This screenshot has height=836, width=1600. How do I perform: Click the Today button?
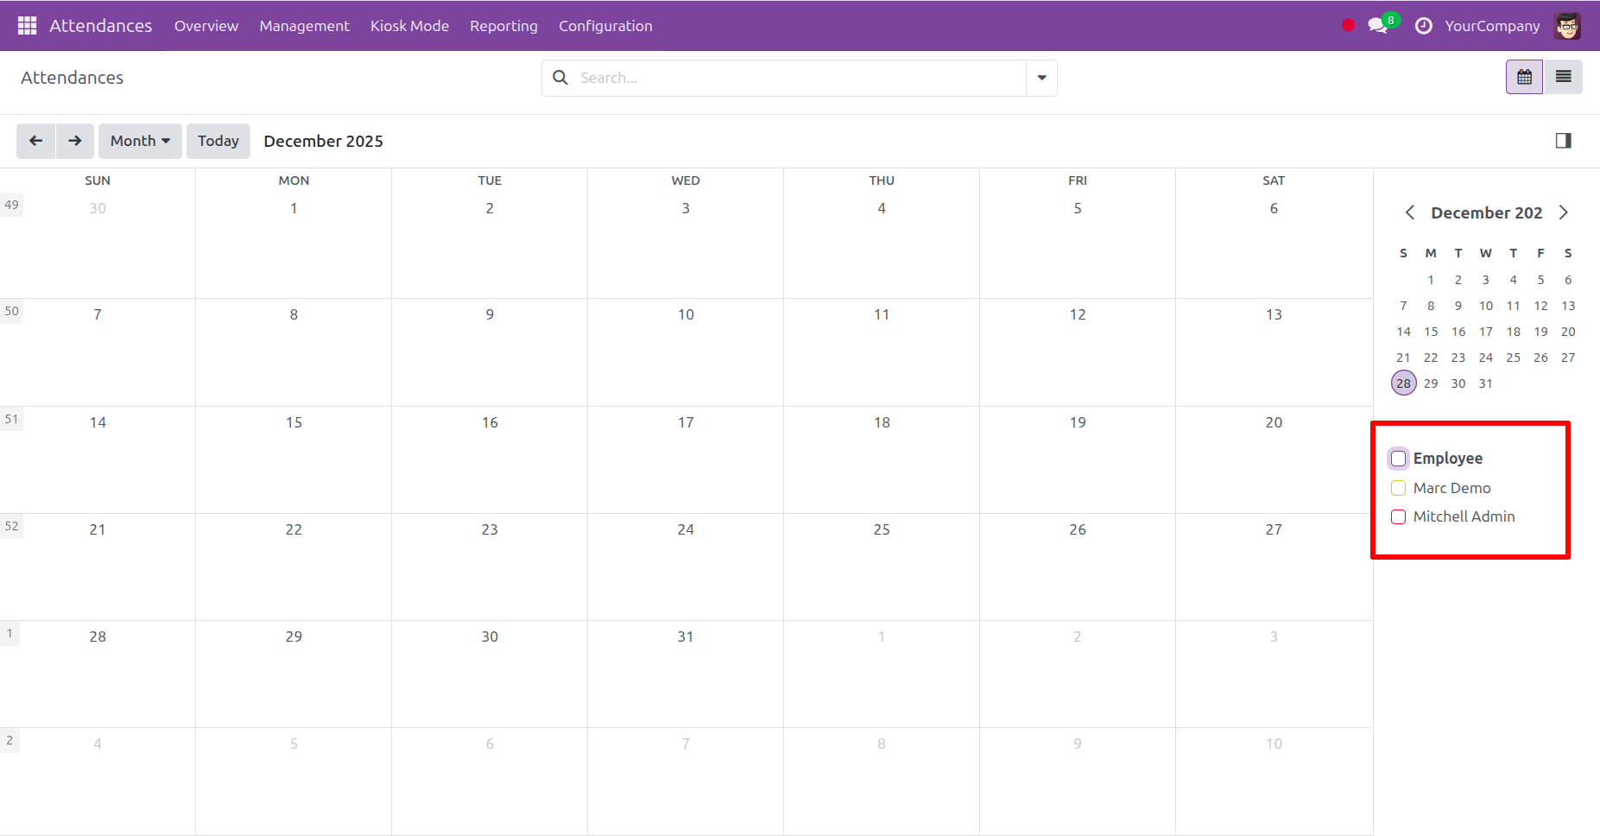[218, 141]
